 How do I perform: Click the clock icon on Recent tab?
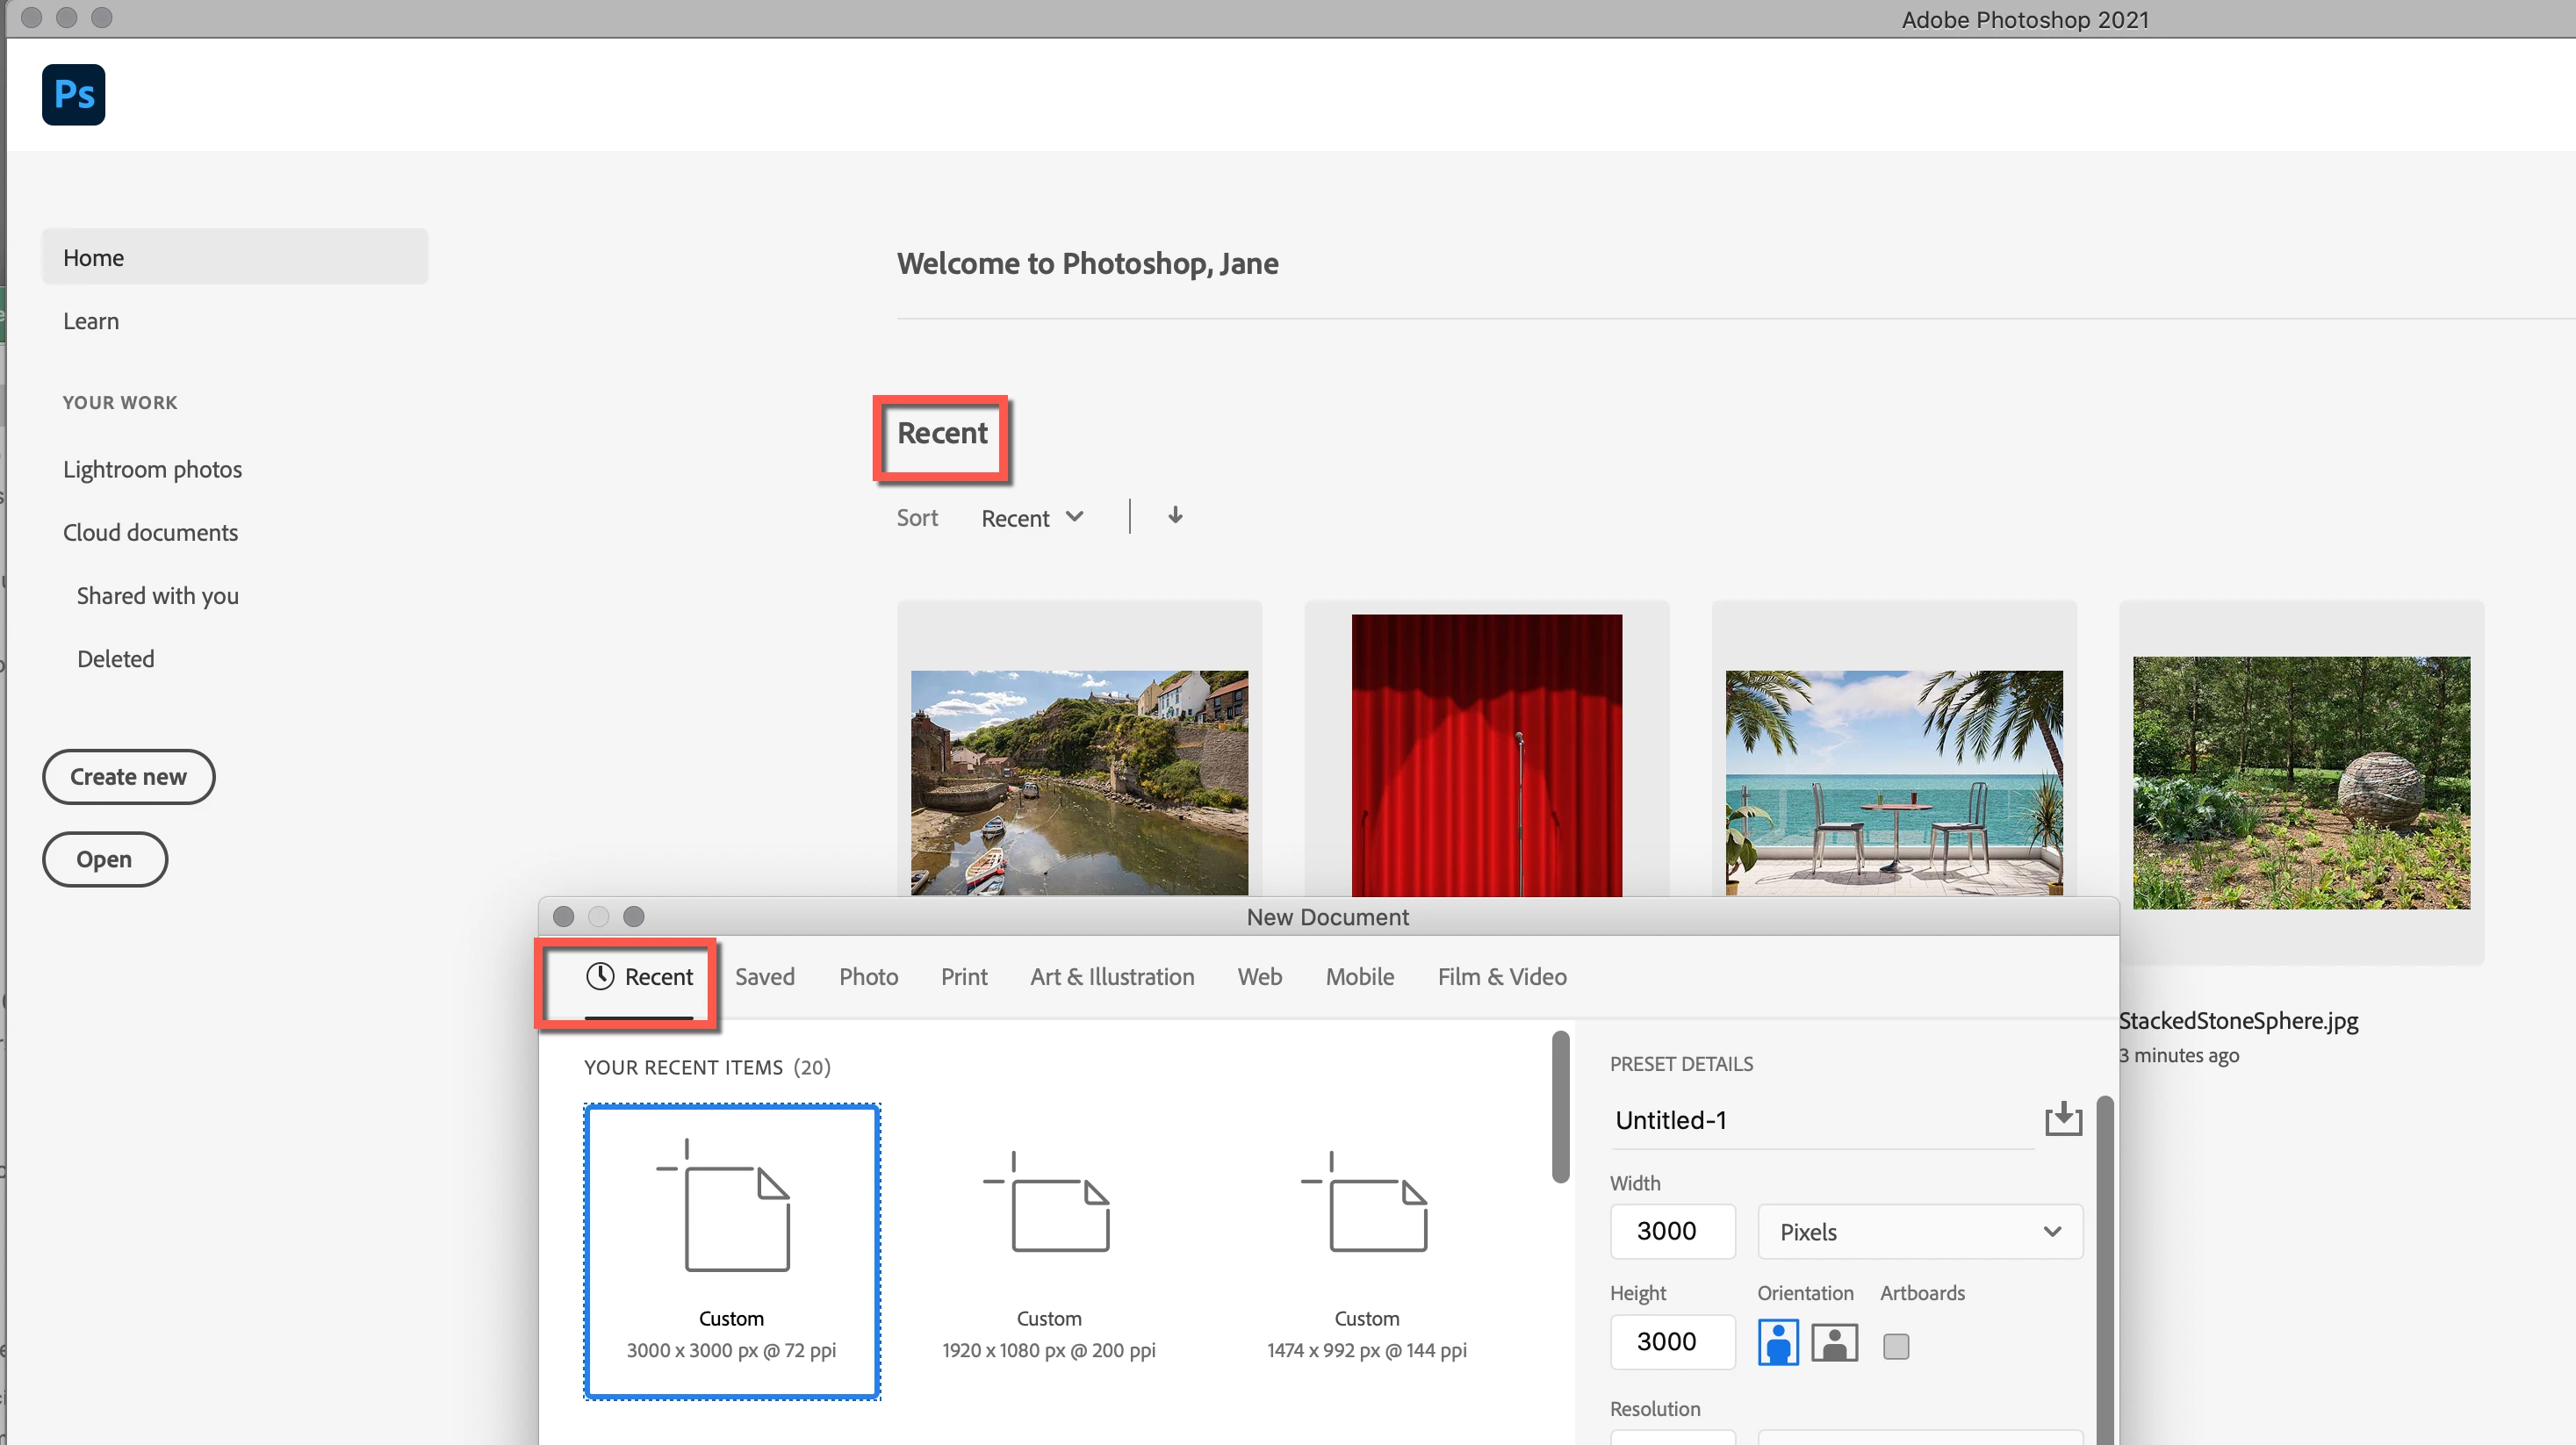599,976
